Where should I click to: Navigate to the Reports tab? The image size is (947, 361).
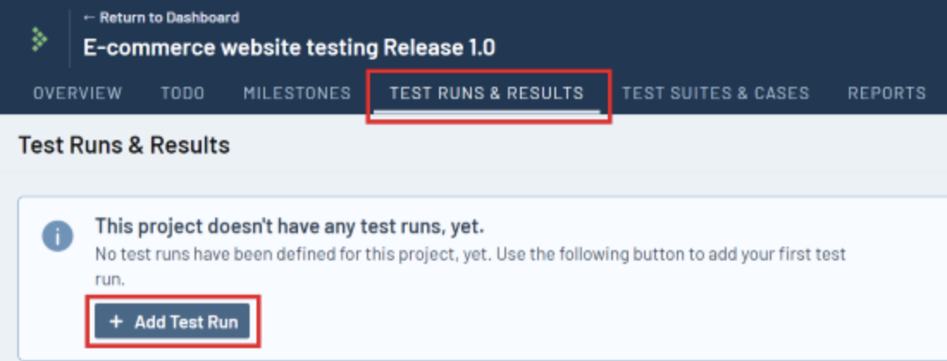coord(887,93)
